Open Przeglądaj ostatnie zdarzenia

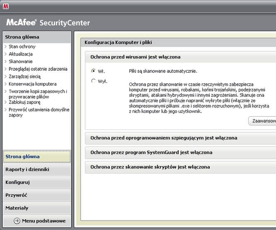(x=38, y=69)
